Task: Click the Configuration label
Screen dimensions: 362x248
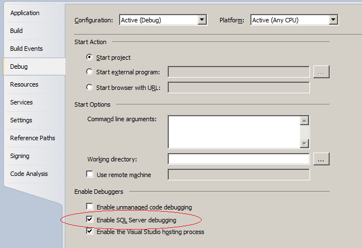Action: (x=93, y=20)
